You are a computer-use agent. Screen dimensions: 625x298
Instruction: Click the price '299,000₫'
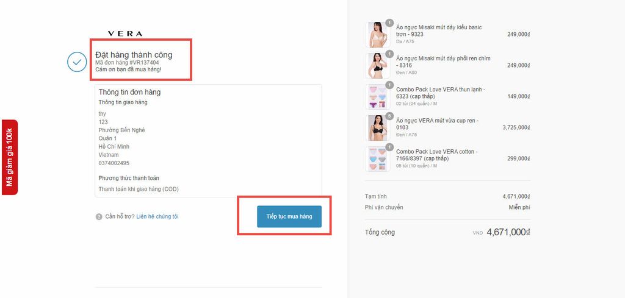tap(519, 158)
